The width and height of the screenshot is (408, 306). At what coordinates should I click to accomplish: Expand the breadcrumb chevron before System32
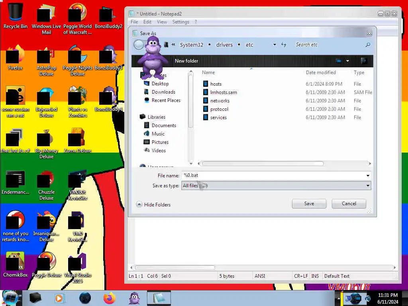pos(173,45)
